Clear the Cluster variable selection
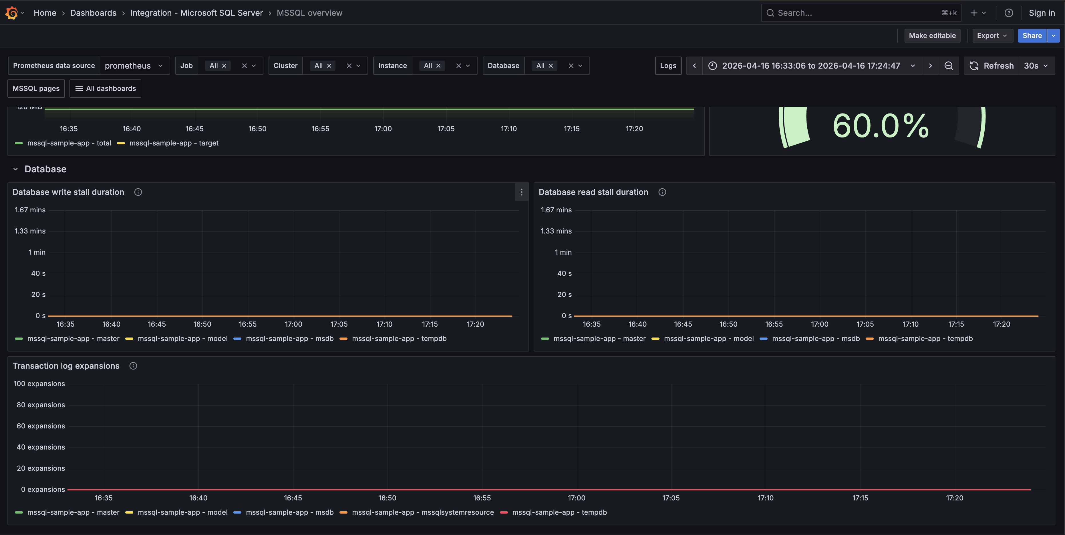1065x535 pixels. coord(349,66)
